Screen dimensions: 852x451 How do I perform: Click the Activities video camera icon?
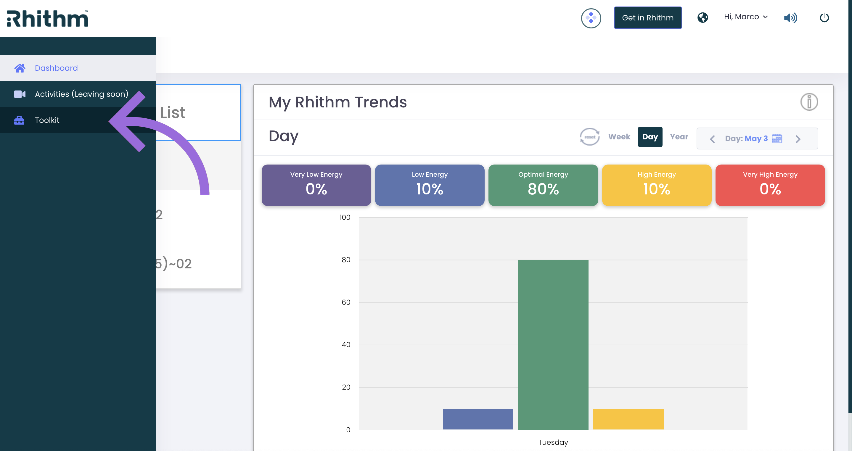click(20, 94)
